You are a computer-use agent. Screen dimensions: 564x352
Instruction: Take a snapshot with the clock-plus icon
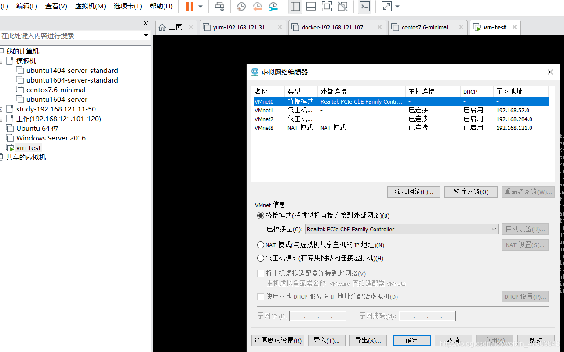click(x=241, y=7)
